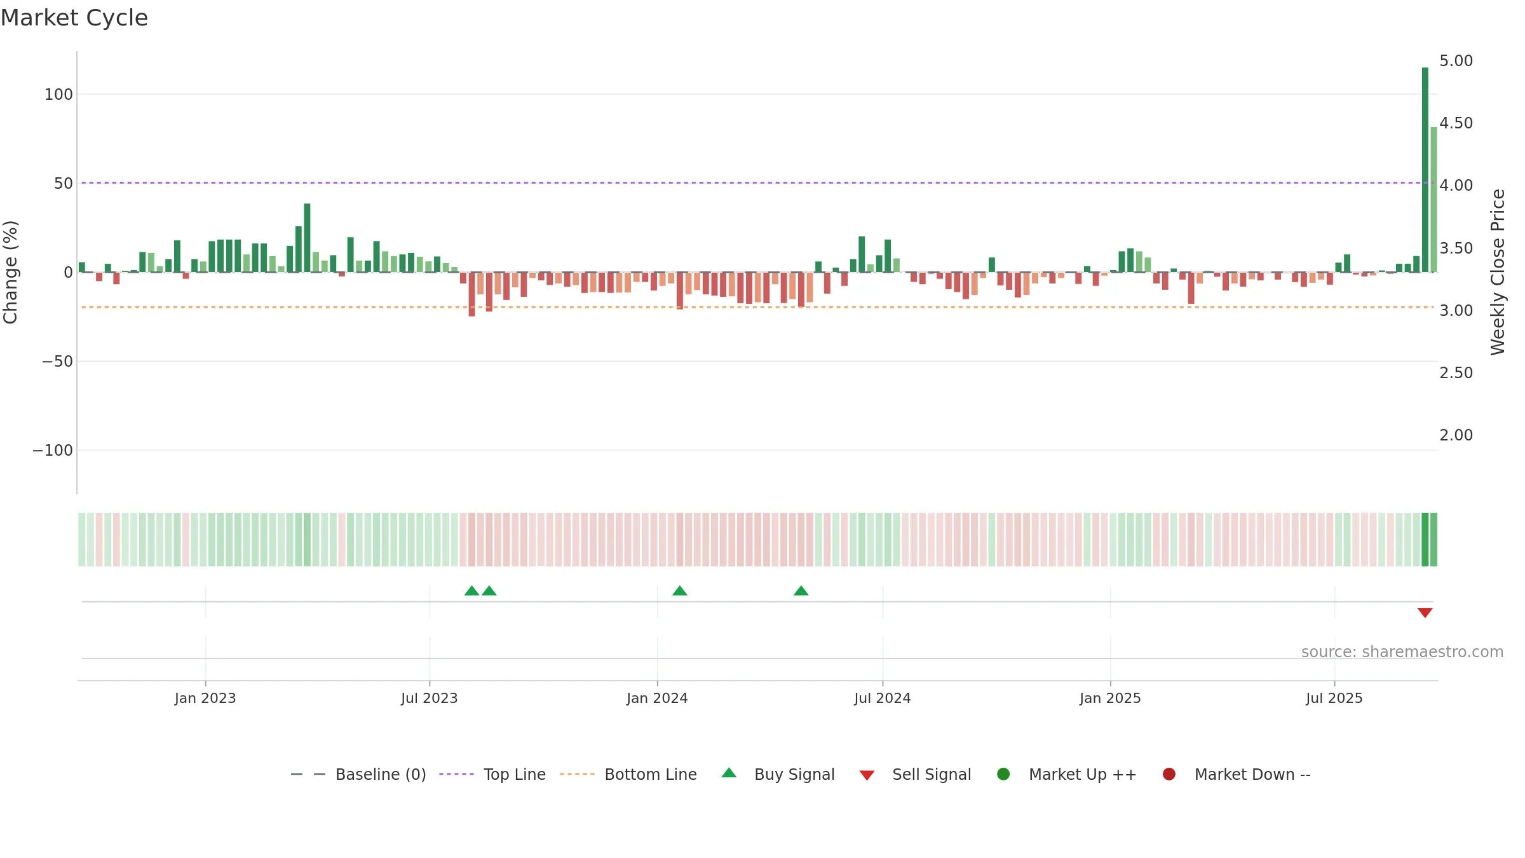1525x858 pixels.
Task: Click the −100 tick on Change axis
Action: pyautogui.click(x=53, y=451)
